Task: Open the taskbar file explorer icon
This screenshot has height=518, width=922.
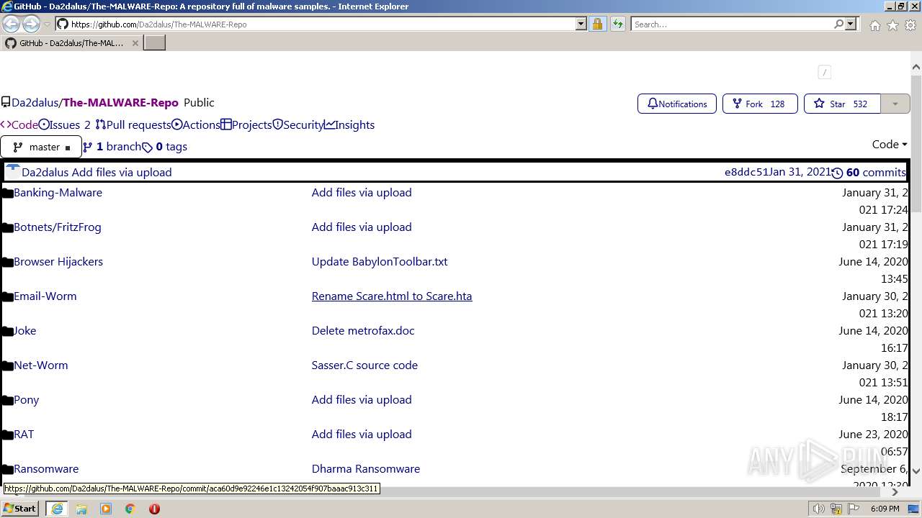Action: [81, 509]
